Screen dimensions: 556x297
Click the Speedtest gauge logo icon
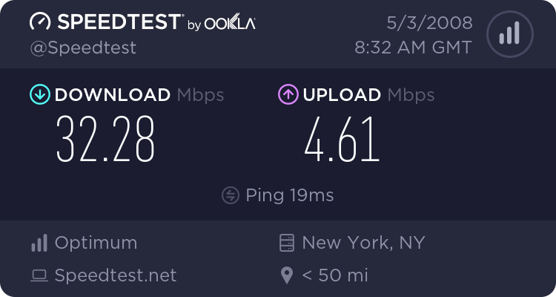pos(40,22)
